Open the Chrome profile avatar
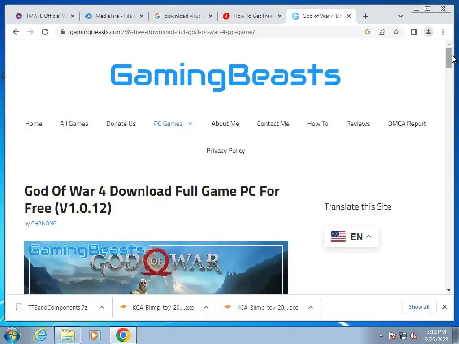This screenshot has height=344, width=459. click(x=428, y=32)
